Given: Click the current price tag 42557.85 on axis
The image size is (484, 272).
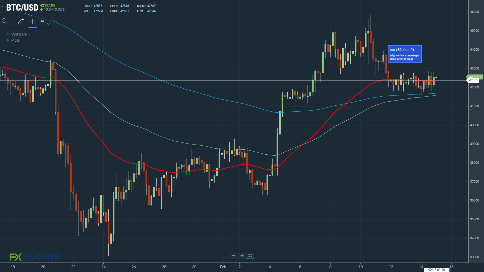Looking at the screenshot, I should point(475,77).
